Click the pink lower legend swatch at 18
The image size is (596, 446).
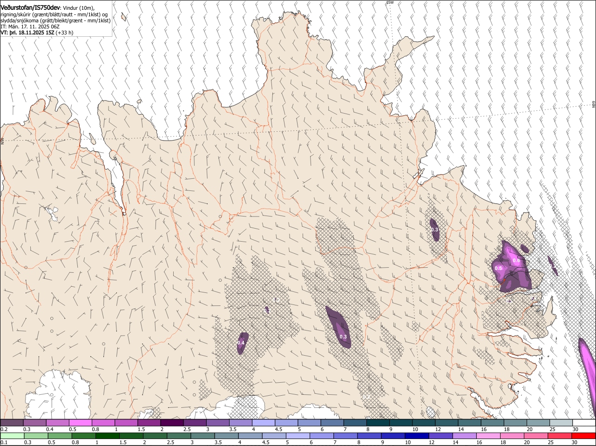point(513,436)
